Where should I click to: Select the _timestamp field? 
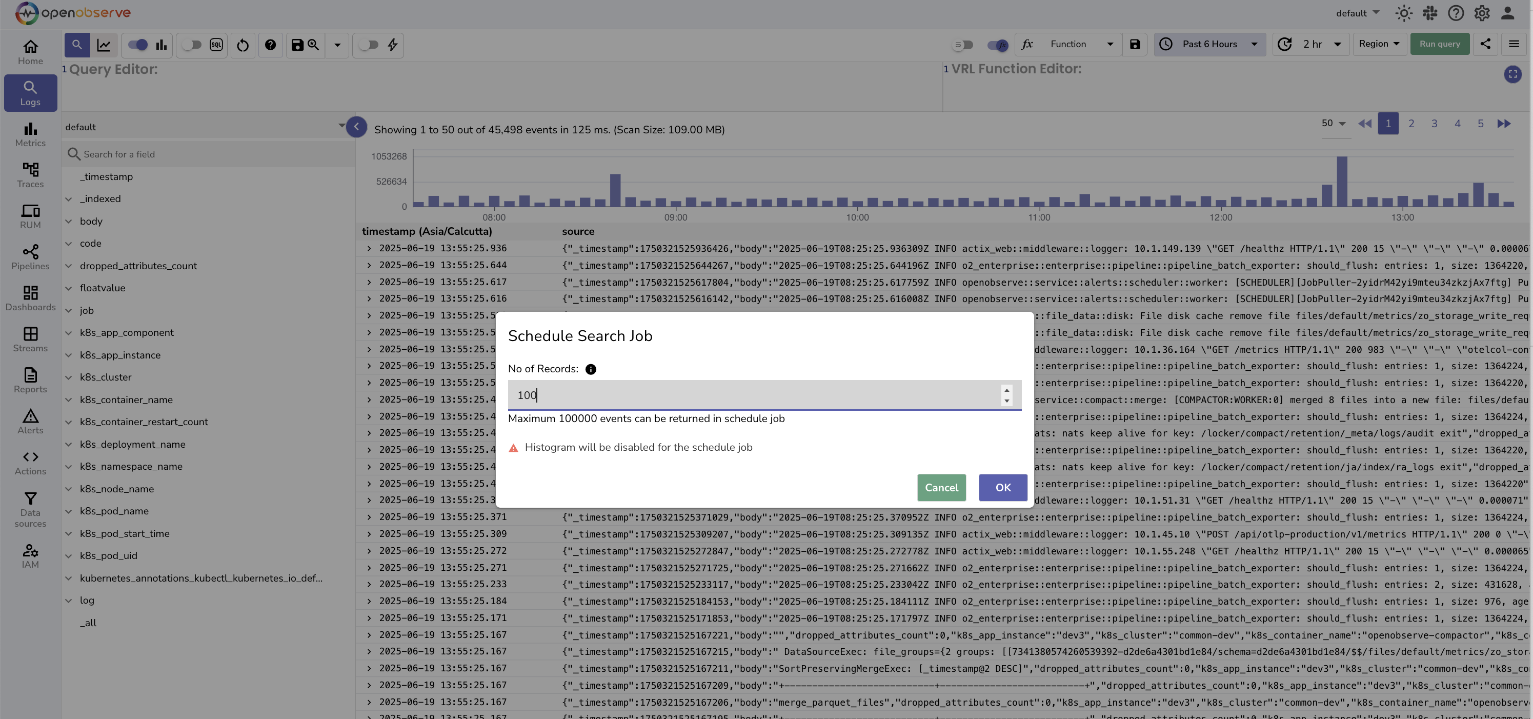107,177
